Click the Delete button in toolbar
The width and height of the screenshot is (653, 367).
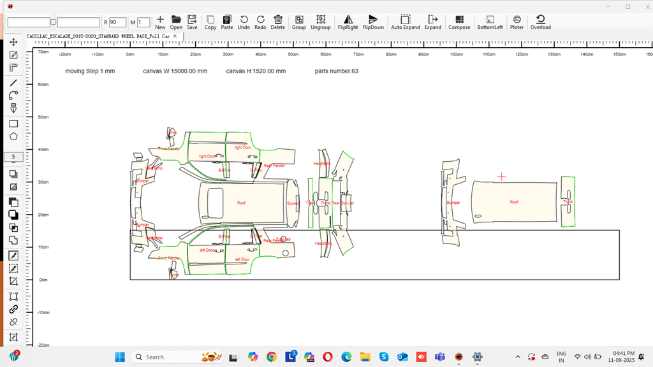tap(278, 22)
